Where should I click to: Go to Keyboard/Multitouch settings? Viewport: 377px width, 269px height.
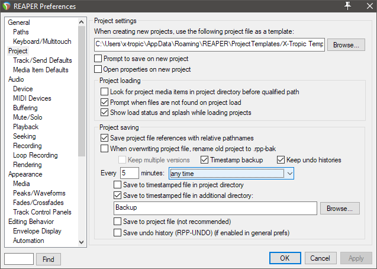(x=42, y=41)
